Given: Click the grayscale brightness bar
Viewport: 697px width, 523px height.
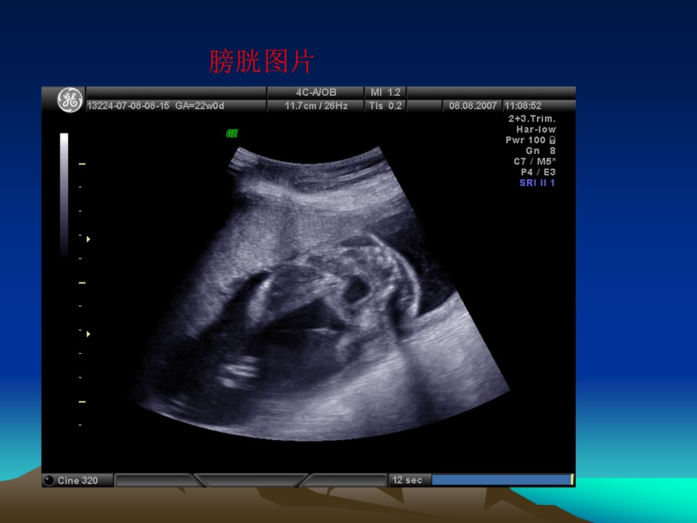Looking at the screenshot, I should coord(64,192).
